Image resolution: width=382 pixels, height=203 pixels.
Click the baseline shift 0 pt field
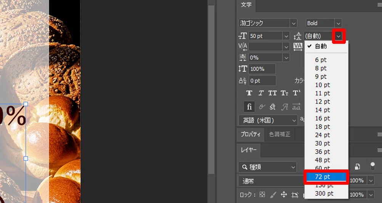(262, 81)
